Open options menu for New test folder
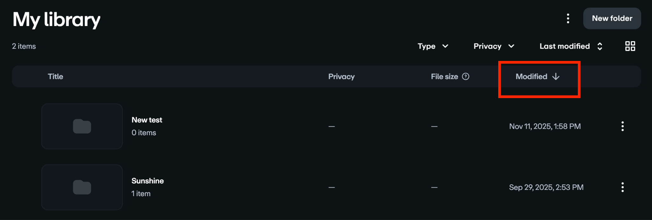The image size is (652, 220). [x=623, y=126]
